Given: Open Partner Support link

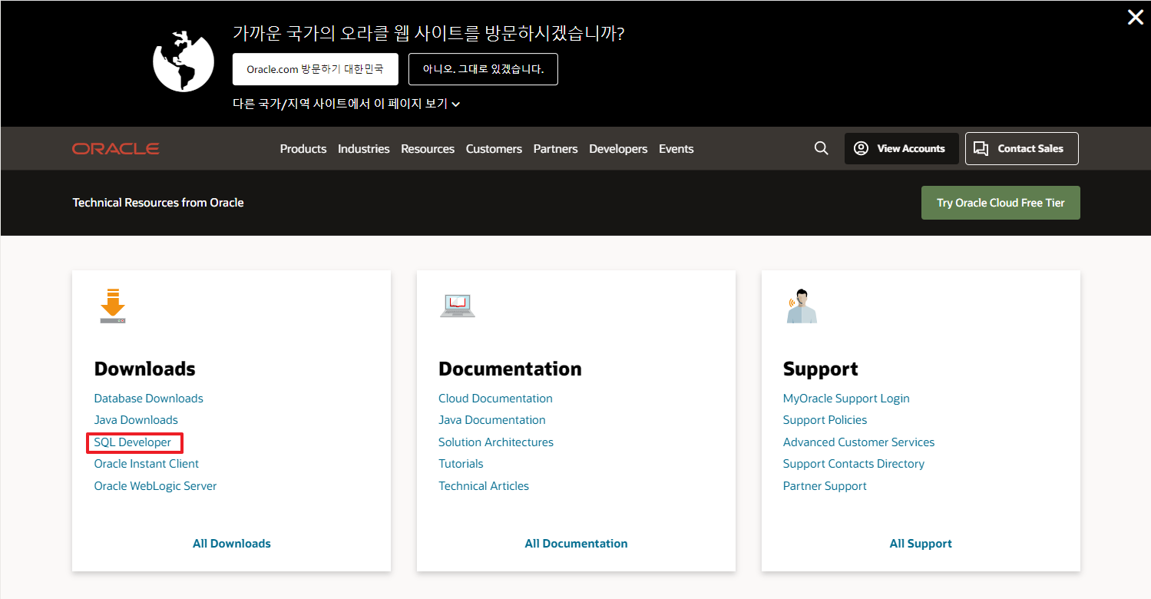Looking at the screenshot, I should click(825, 486).
